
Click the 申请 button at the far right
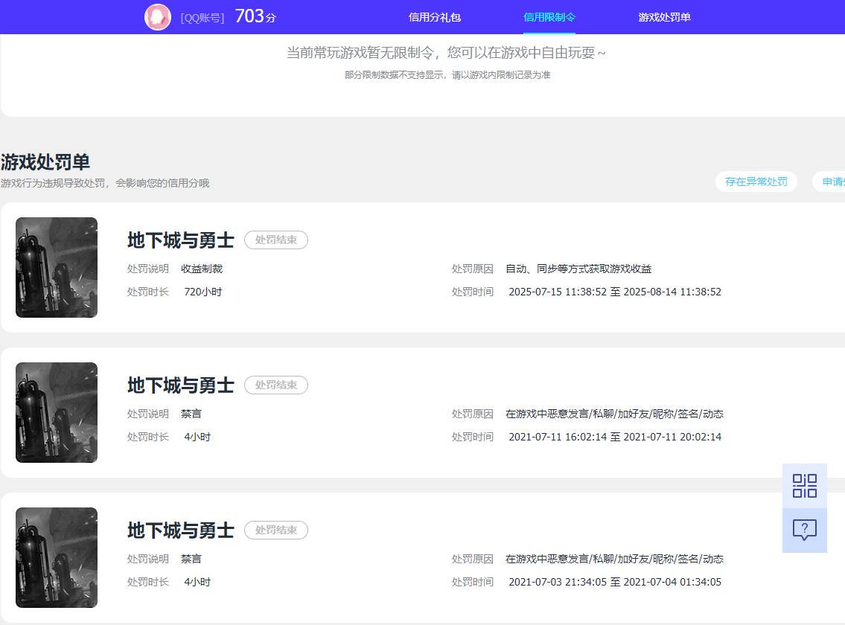coord(835,182)
